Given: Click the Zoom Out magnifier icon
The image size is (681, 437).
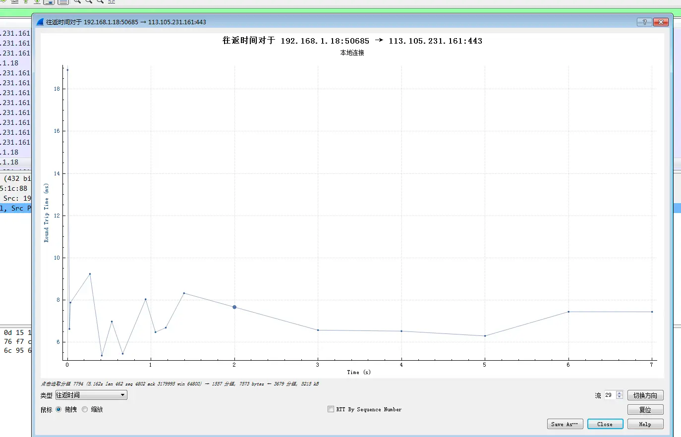Looking at the screenshot, I should (x=88, y=2).
